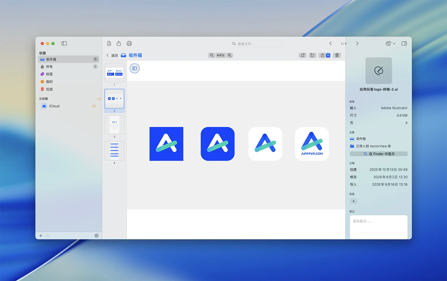The image size is (447, 281).
Task: Click the import file icon in toolbar
Action: click(109, 44)
